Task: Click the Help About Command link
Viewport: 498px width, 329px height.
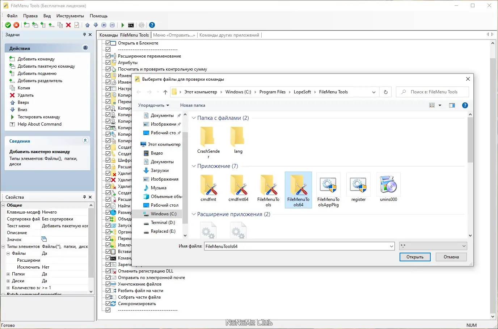Action: pos(39,124)
